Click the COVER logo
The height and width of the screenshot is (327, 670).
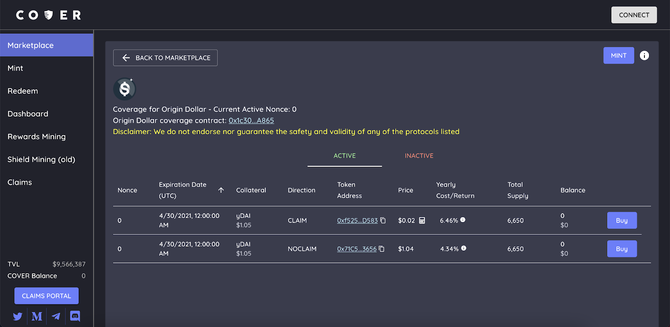point(49,15)
